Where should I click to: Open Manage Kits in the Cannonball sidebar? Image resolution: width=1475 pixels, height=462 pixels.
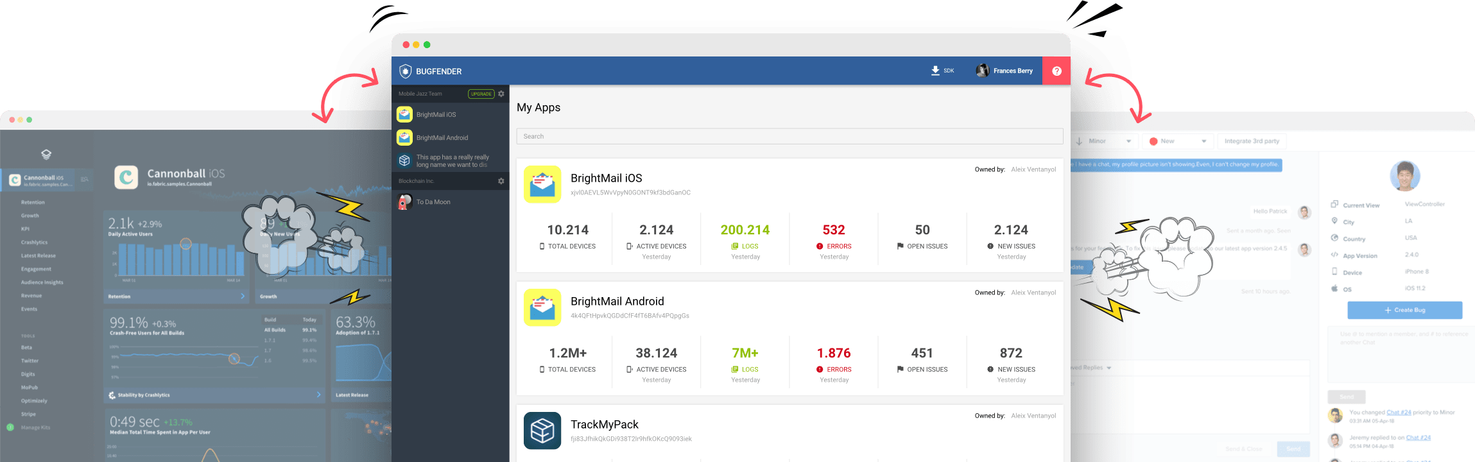(35, 427)
